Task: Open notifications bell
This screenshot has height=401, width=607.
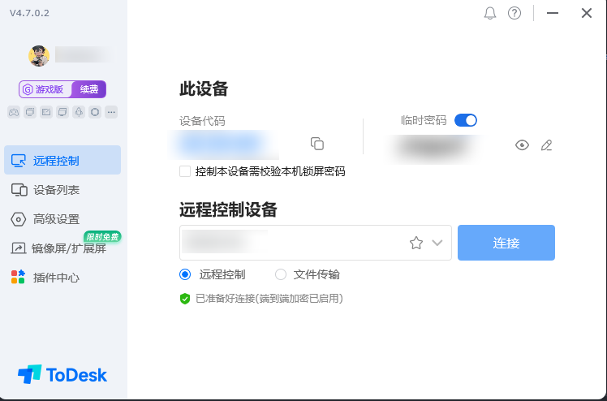Action: click(489, 13)
